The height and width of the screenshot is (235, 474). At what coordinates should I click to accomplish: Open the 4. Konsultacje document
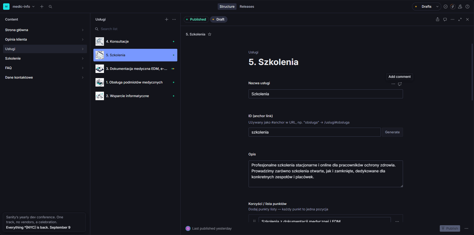click(135, 41)
